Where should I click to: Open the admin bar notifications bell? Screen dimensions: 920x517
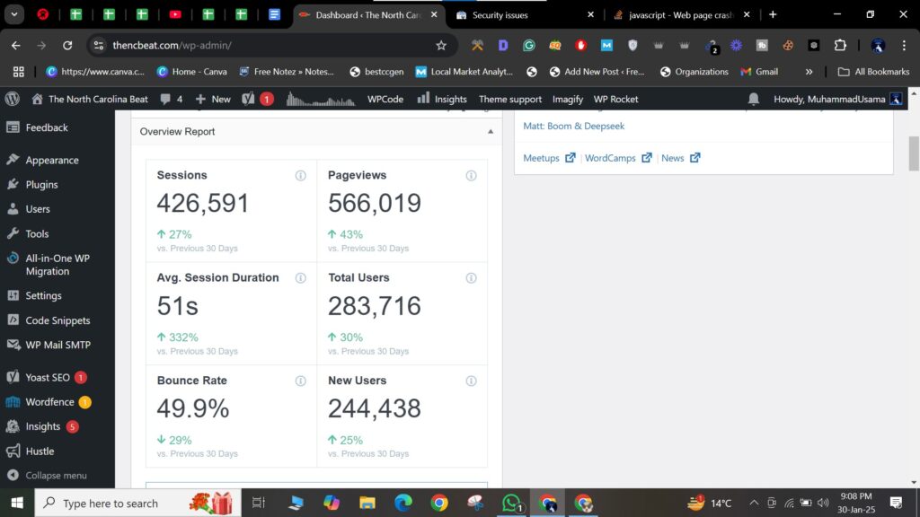click(754, 99)
